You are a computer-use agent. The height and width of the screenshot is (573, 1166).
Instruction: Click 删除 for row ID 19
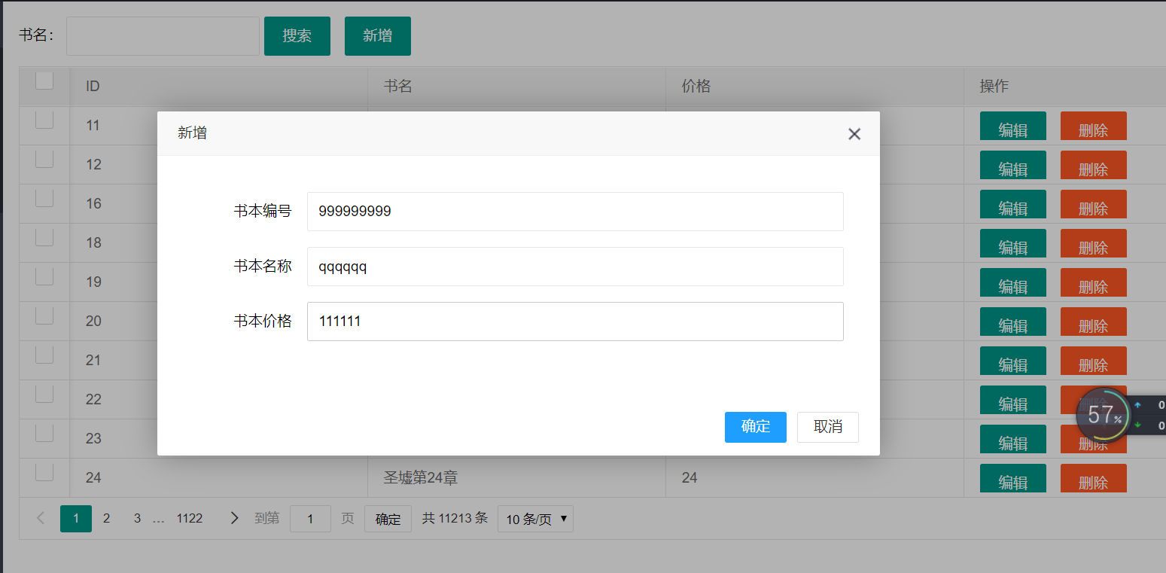coord(1094,282)
